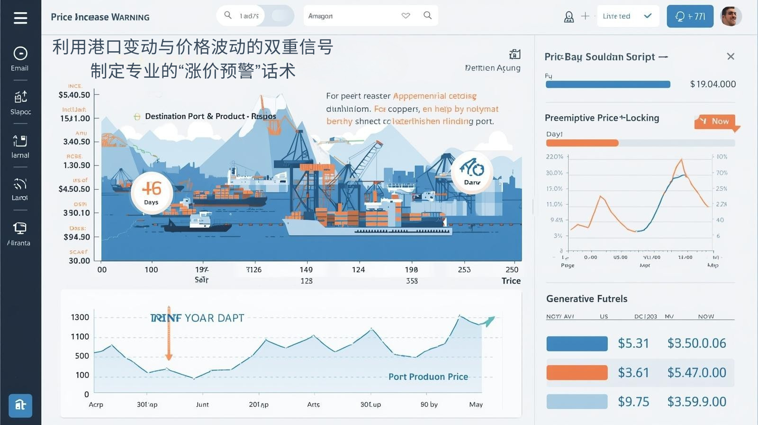Viewport: 758px width, 425px height.
Task: Click the $9.75 value
Action: coord(633,401)
